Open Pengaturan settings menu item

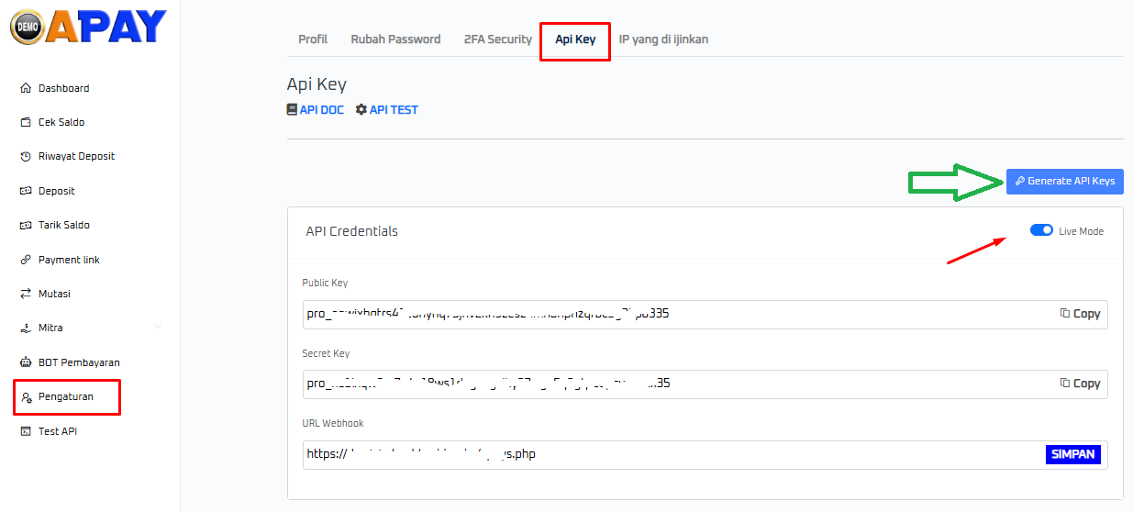click(67, 396)
